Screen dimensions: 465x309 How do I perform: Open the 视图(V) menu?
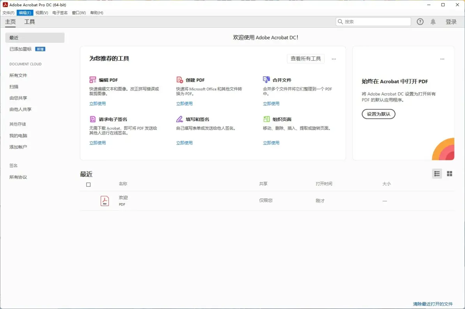pyautogui.click(x=42, y=13)
